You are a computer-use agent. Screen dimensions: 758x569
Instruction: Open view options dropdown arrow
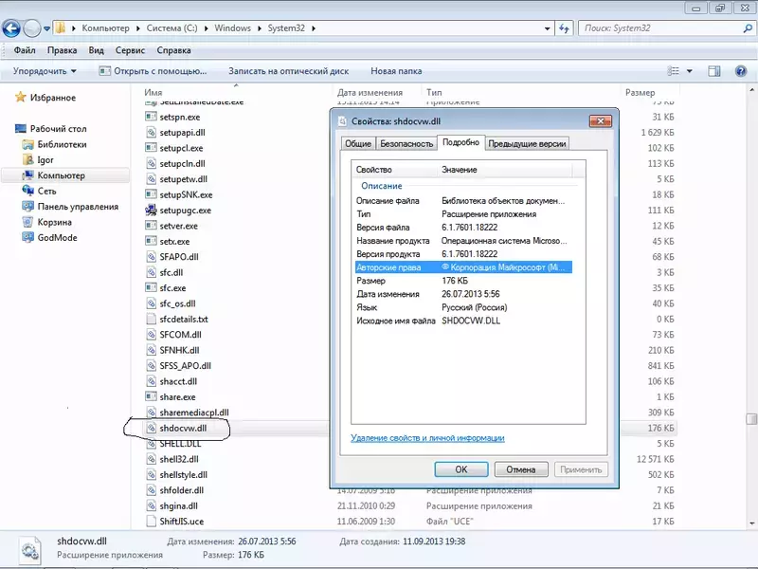coord(690,71)
